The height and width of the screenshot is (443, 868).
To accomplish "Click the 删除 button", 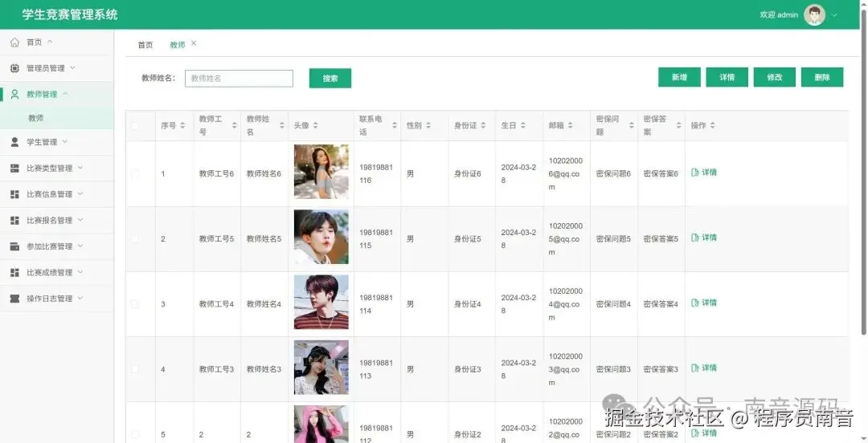I will coord(822,77).
